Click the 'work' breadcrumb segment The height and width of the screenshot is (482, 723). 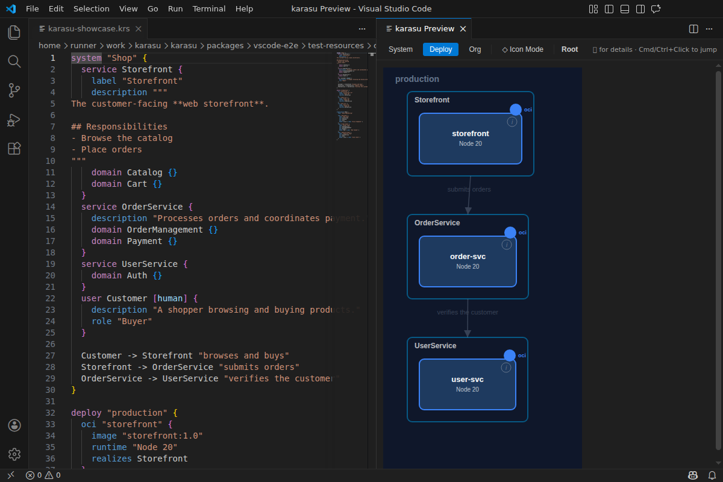pos(116,45)
